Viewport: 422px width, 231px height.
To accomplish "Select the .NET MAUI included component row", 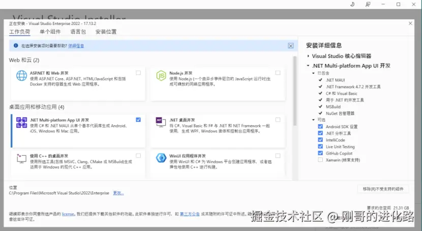I will click(335, 80).
